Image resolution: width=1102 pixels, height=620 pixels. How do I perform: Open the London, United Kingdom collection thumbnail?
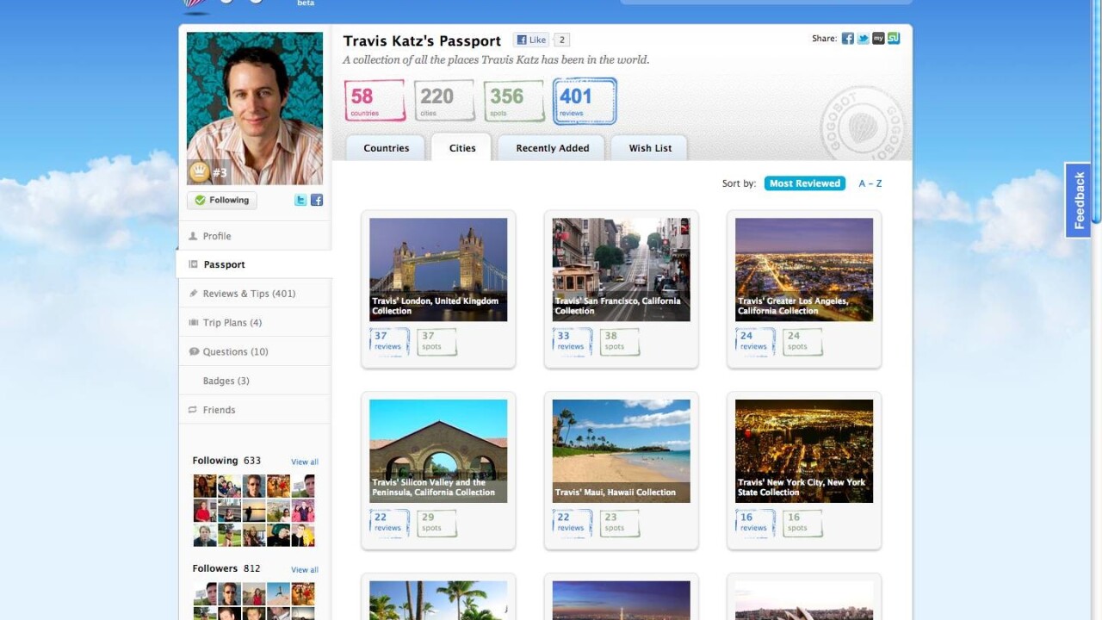click(438, 269)
